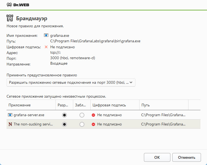Click non-sucking service red unsigned status icon

[x=93, y=124]
